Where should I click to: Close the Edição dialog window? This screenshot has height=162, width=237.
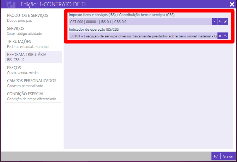point(232,4)
